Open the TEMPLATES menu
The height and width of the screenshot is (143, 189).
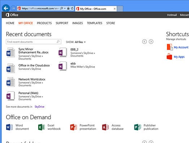click(x=95, y=23)
